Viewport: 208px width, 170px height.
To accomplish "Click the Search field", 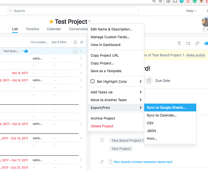I will pyautogui.click(x=72, y=11).
